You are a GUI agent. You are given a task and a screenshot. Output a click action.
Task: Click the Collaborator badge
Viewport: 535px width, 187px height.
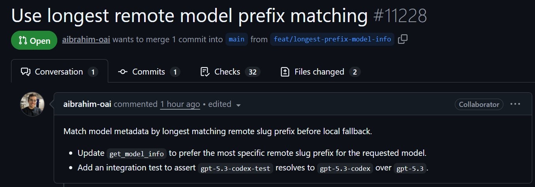pos(479,105)
